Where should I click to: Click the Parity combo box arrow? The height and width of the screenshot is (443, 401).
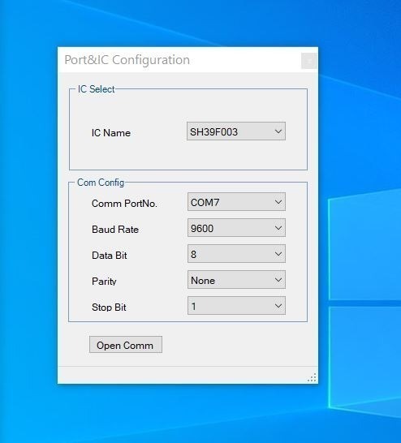click(278, 280)
